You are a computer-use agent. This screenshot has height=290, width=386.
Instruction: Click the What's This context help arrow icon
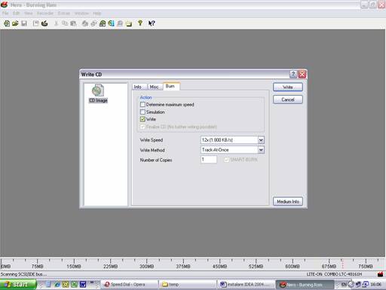click(152, 23)
